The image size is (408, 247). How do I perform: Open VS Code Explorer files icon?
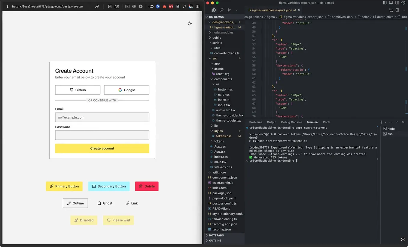214,10
